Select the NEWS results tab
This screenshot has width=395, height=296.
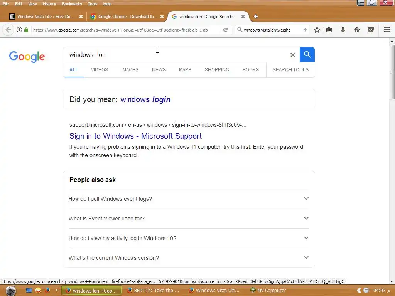159,70
